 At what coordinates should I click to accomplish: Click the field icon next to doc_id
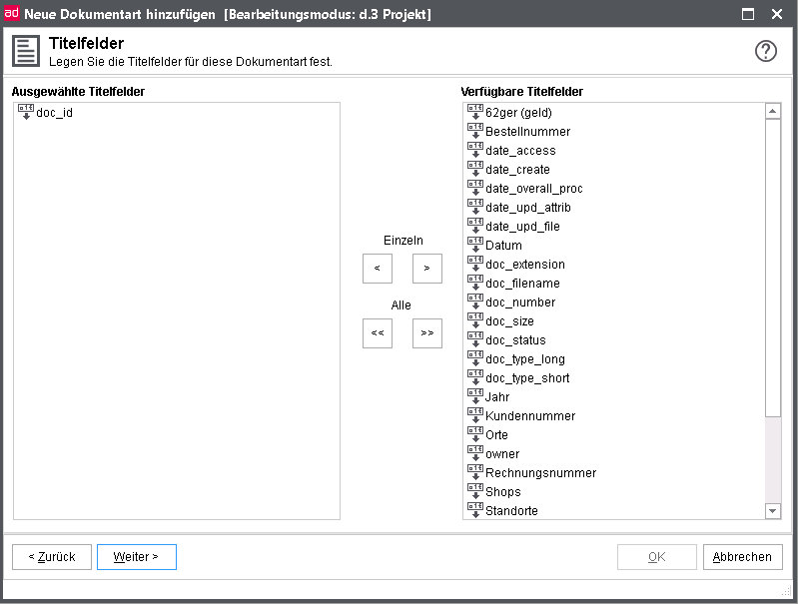26,113
